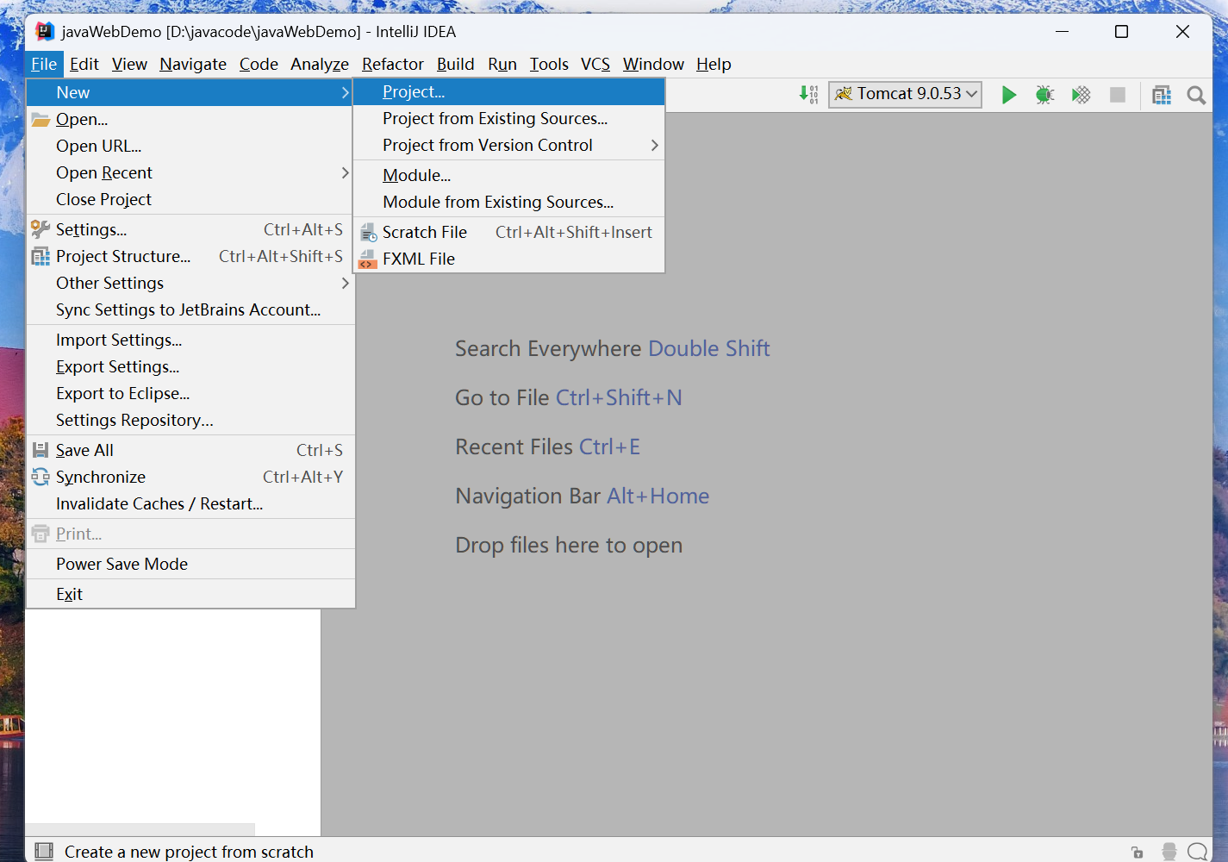Choose Export to Eclipse…

tap(190, 393)
